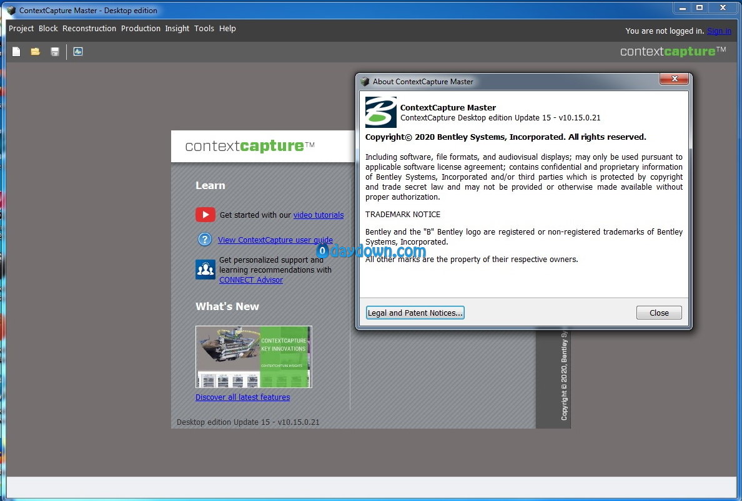Click the Bentley B logo in About dialog

tap(380, 112)
